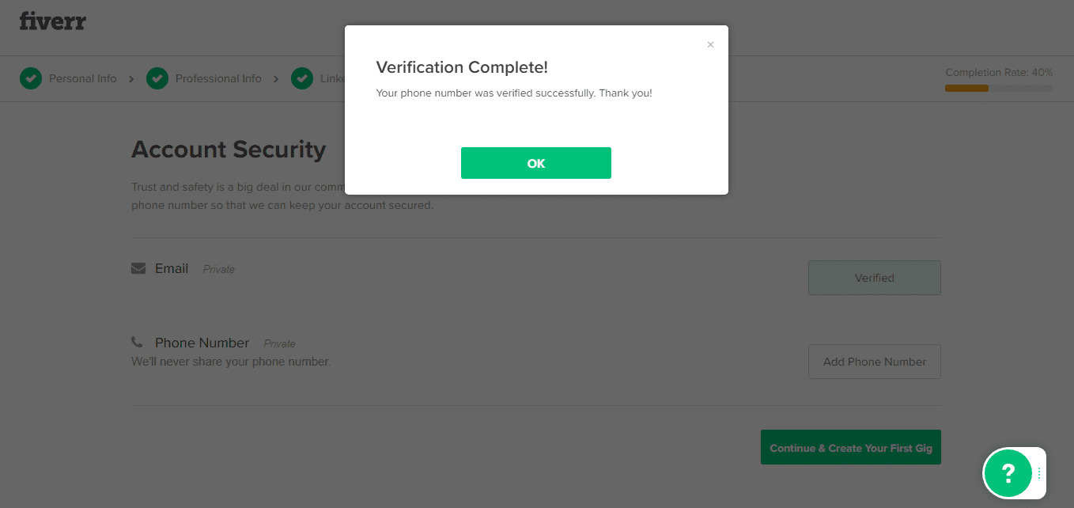Go to the Professional Info step
Viewport: 1074px width, 508px height.
[x=218, y=78]
